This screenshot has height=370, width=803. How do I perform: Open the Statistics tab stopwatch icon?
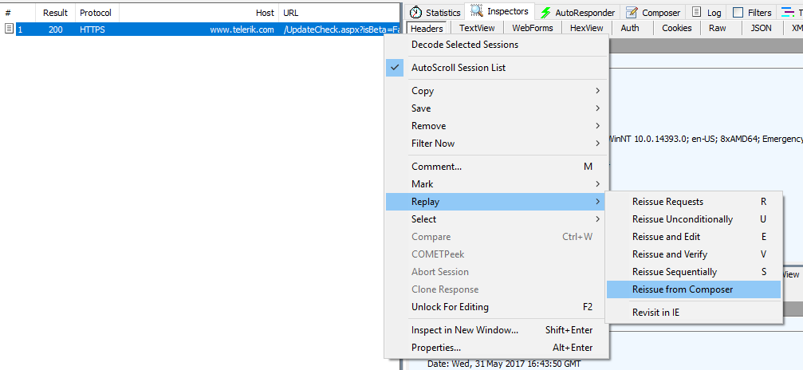coord(415,13)
